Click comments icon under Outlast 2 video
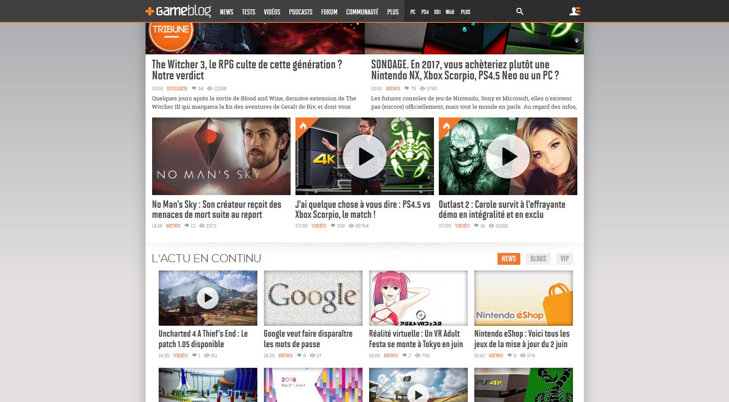 476,226
